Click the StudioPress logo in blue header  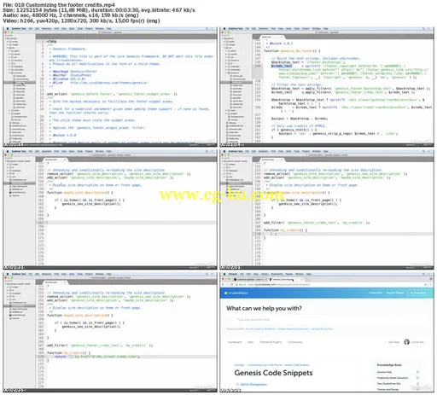pyautogui.click(x=236, y=293)
